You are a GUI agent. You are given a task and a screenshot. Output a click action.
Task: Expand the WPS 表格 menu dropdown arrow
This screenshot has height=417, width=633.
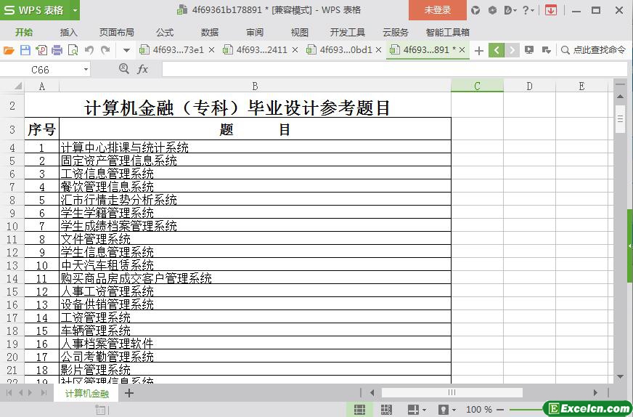point(75,10)
